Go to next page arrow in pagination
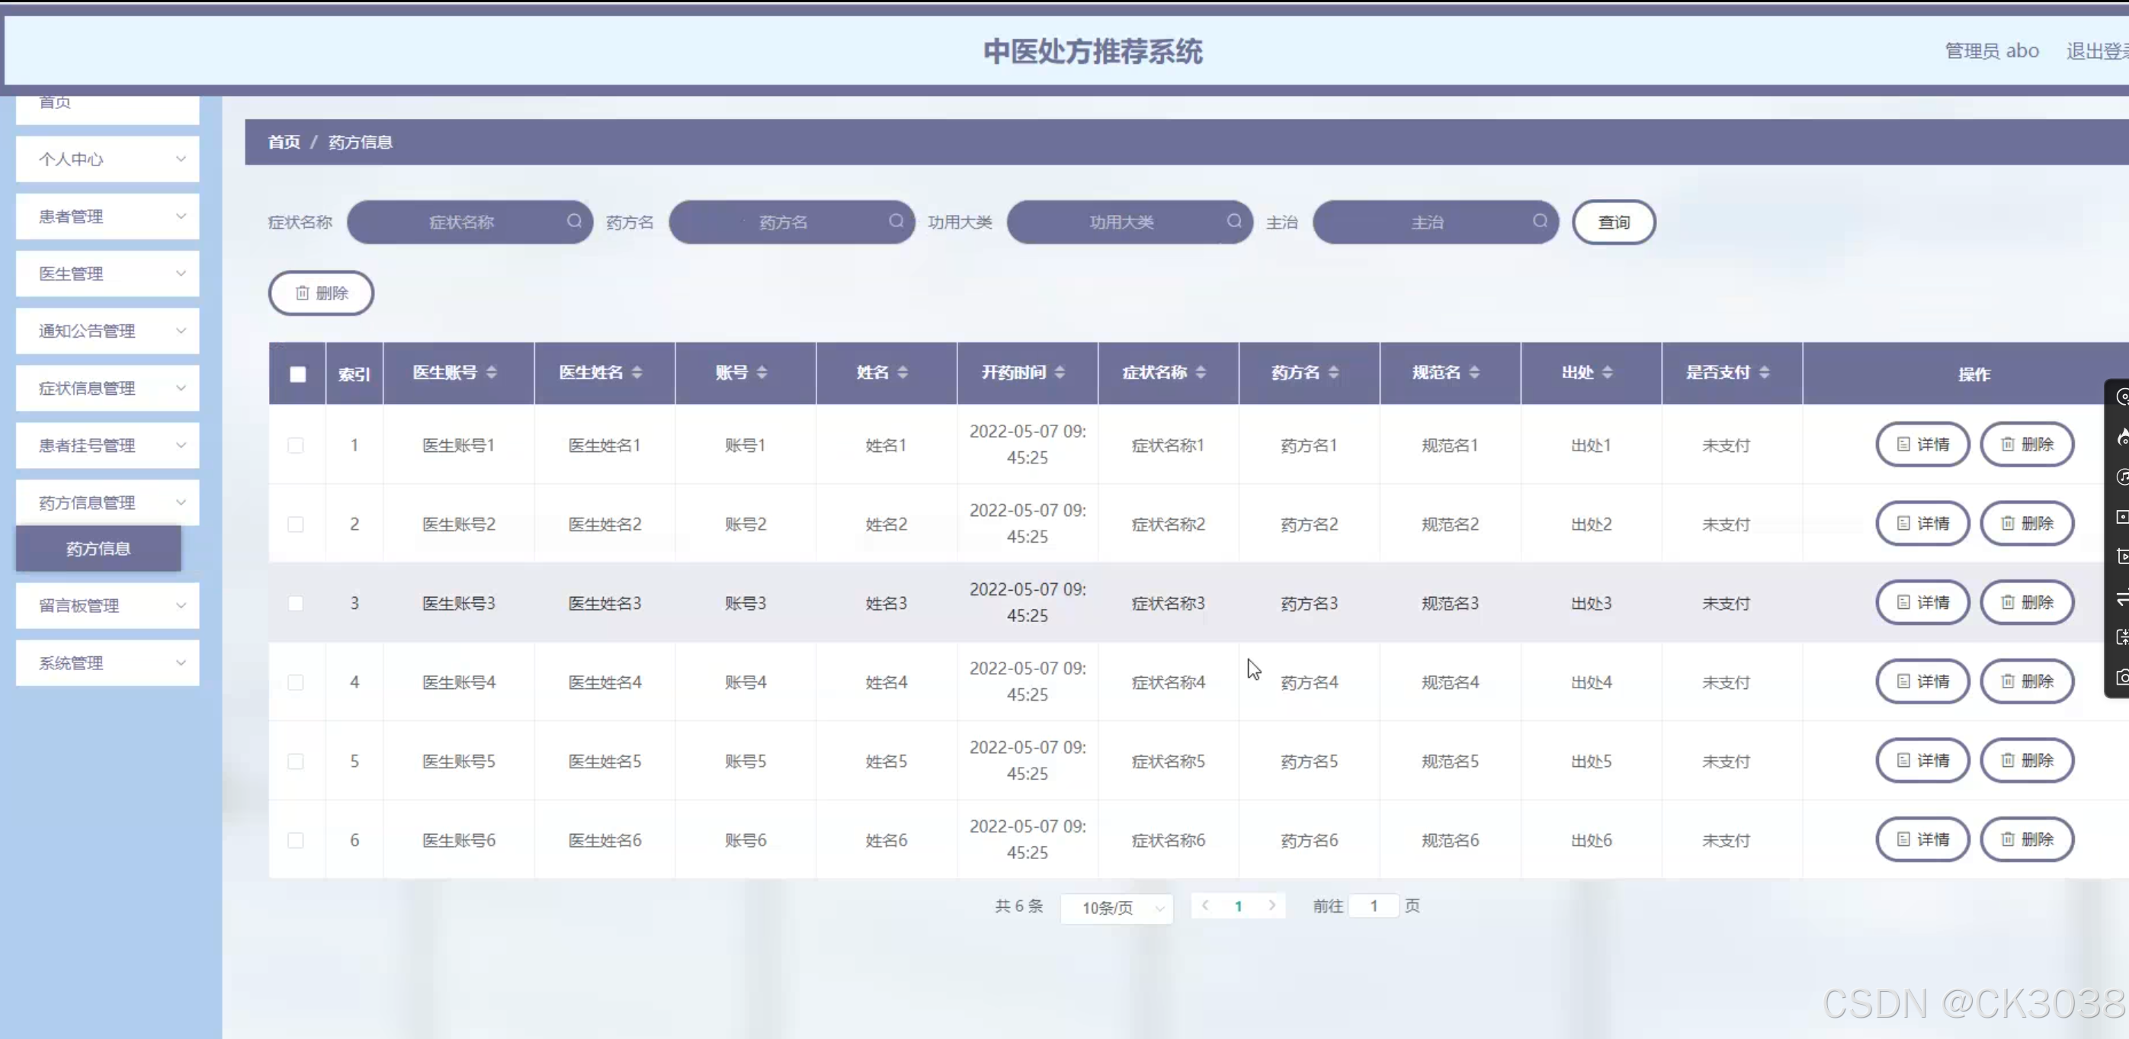 (x=1272, y=905)
